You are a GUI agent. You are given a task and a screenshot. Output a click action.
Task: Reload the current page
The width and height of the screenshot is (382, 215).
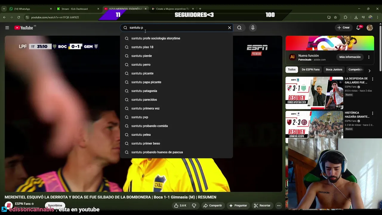click(x=19, y=17)
